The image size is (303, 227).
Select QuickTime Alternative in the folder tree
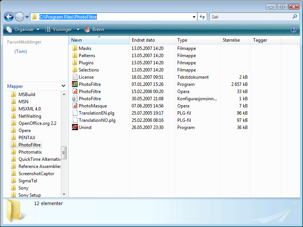(x=39, y=159)
